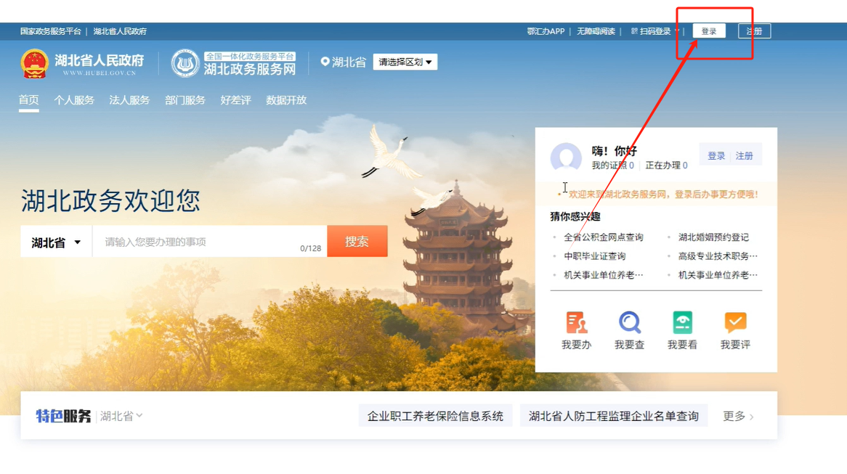Image resolution: width=847 pixels, height=474 pixels.
Task: Expand the 请选择区划 district dropdown
Action: point(405,62)
